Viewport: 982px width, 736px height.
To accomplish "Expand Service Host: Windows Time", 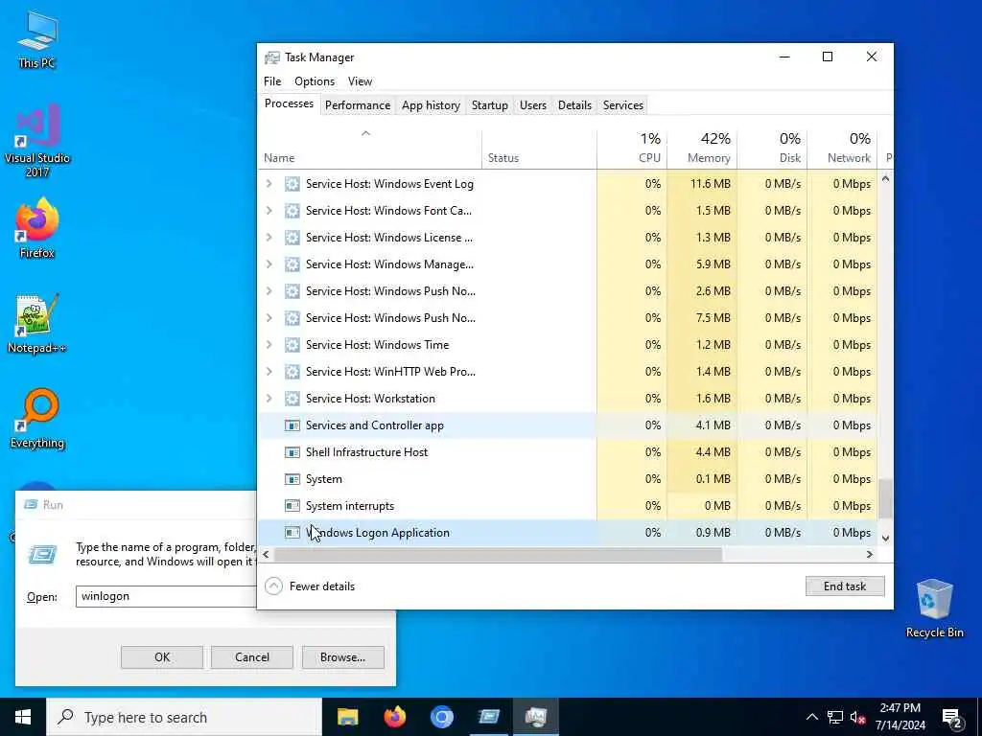I will tap(269, 345).
